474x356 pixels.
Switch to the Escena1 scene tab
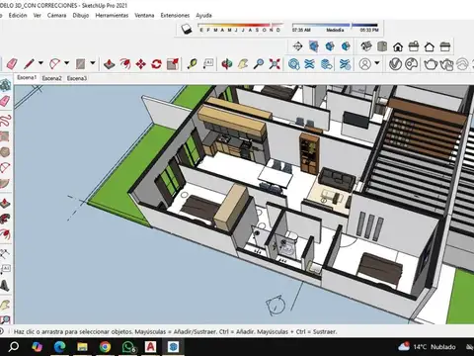click(27, 78)
